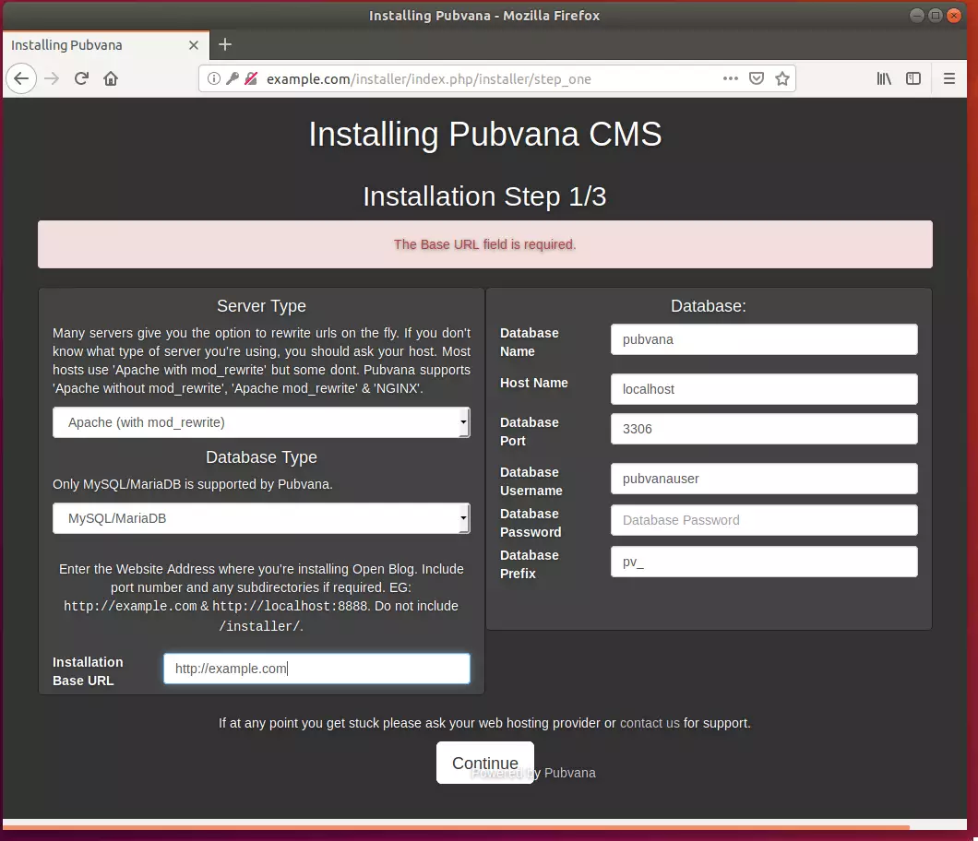Click the 'Database Username' label

click(x=531, y=481)
